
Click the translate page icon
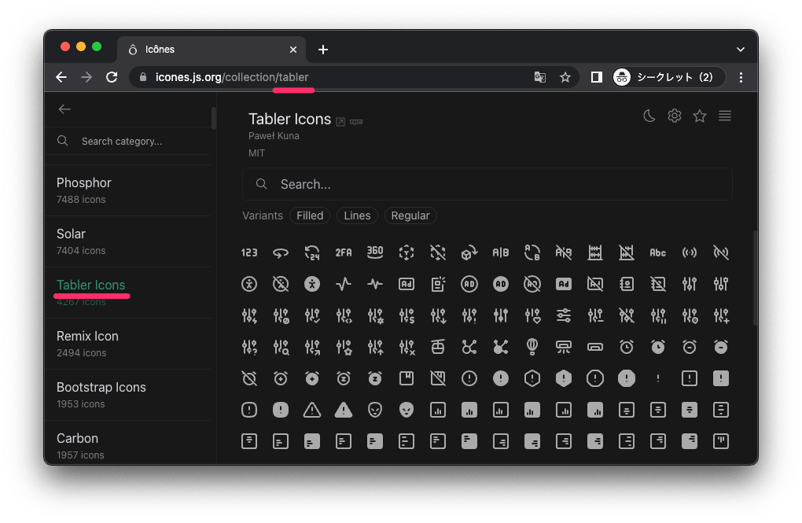coord(539,77)
